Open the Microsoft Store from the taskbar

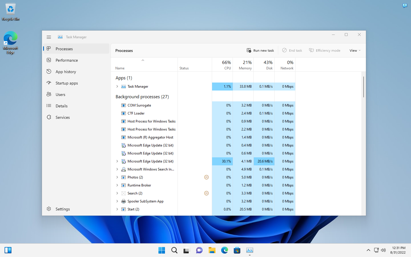[x=237, y=250]
